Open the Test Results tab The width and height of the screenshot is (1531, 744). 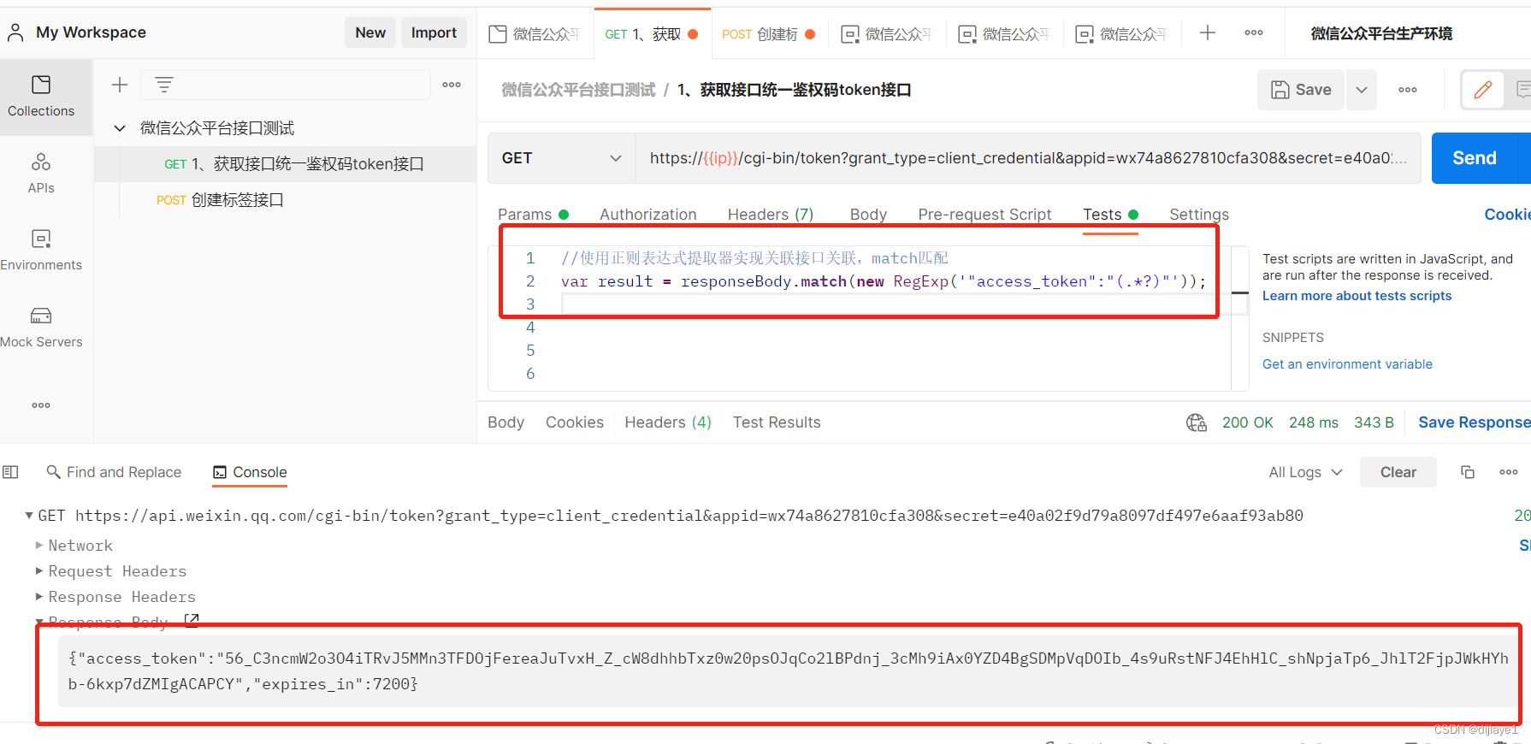[x=777, y=422]
